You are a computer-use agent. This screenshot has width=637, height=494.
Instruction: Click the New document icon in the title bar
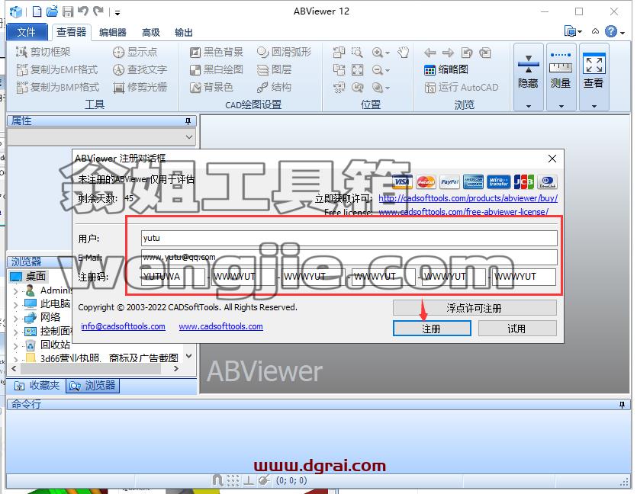tap(37, 11)
